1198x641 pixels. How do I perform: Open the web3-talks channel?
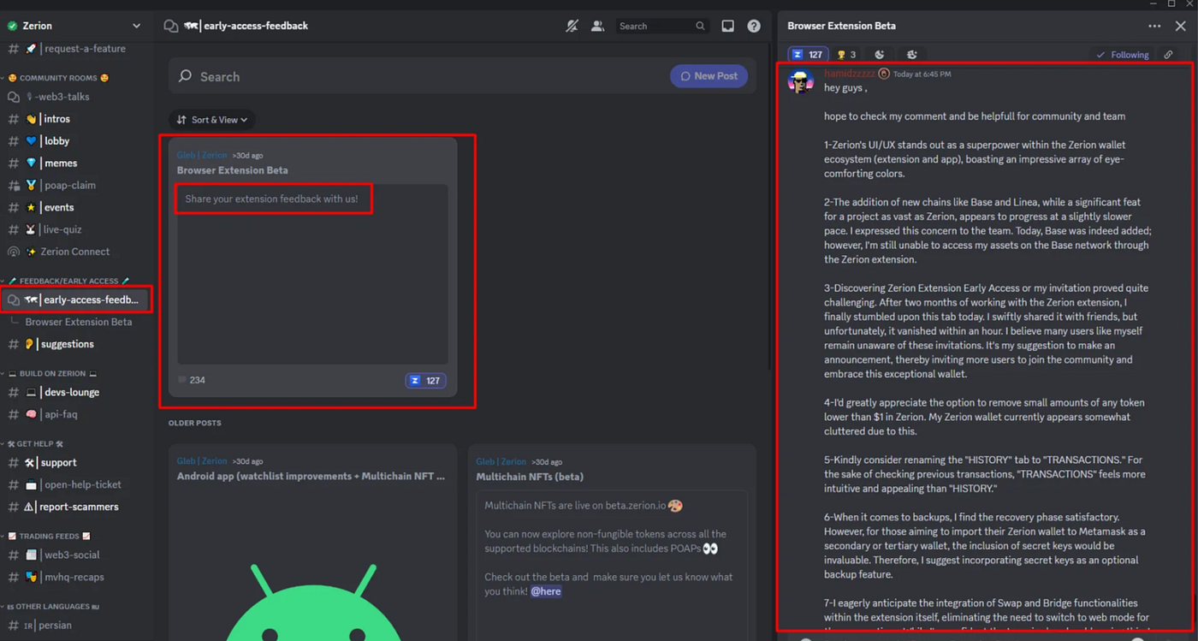[76, 97]
